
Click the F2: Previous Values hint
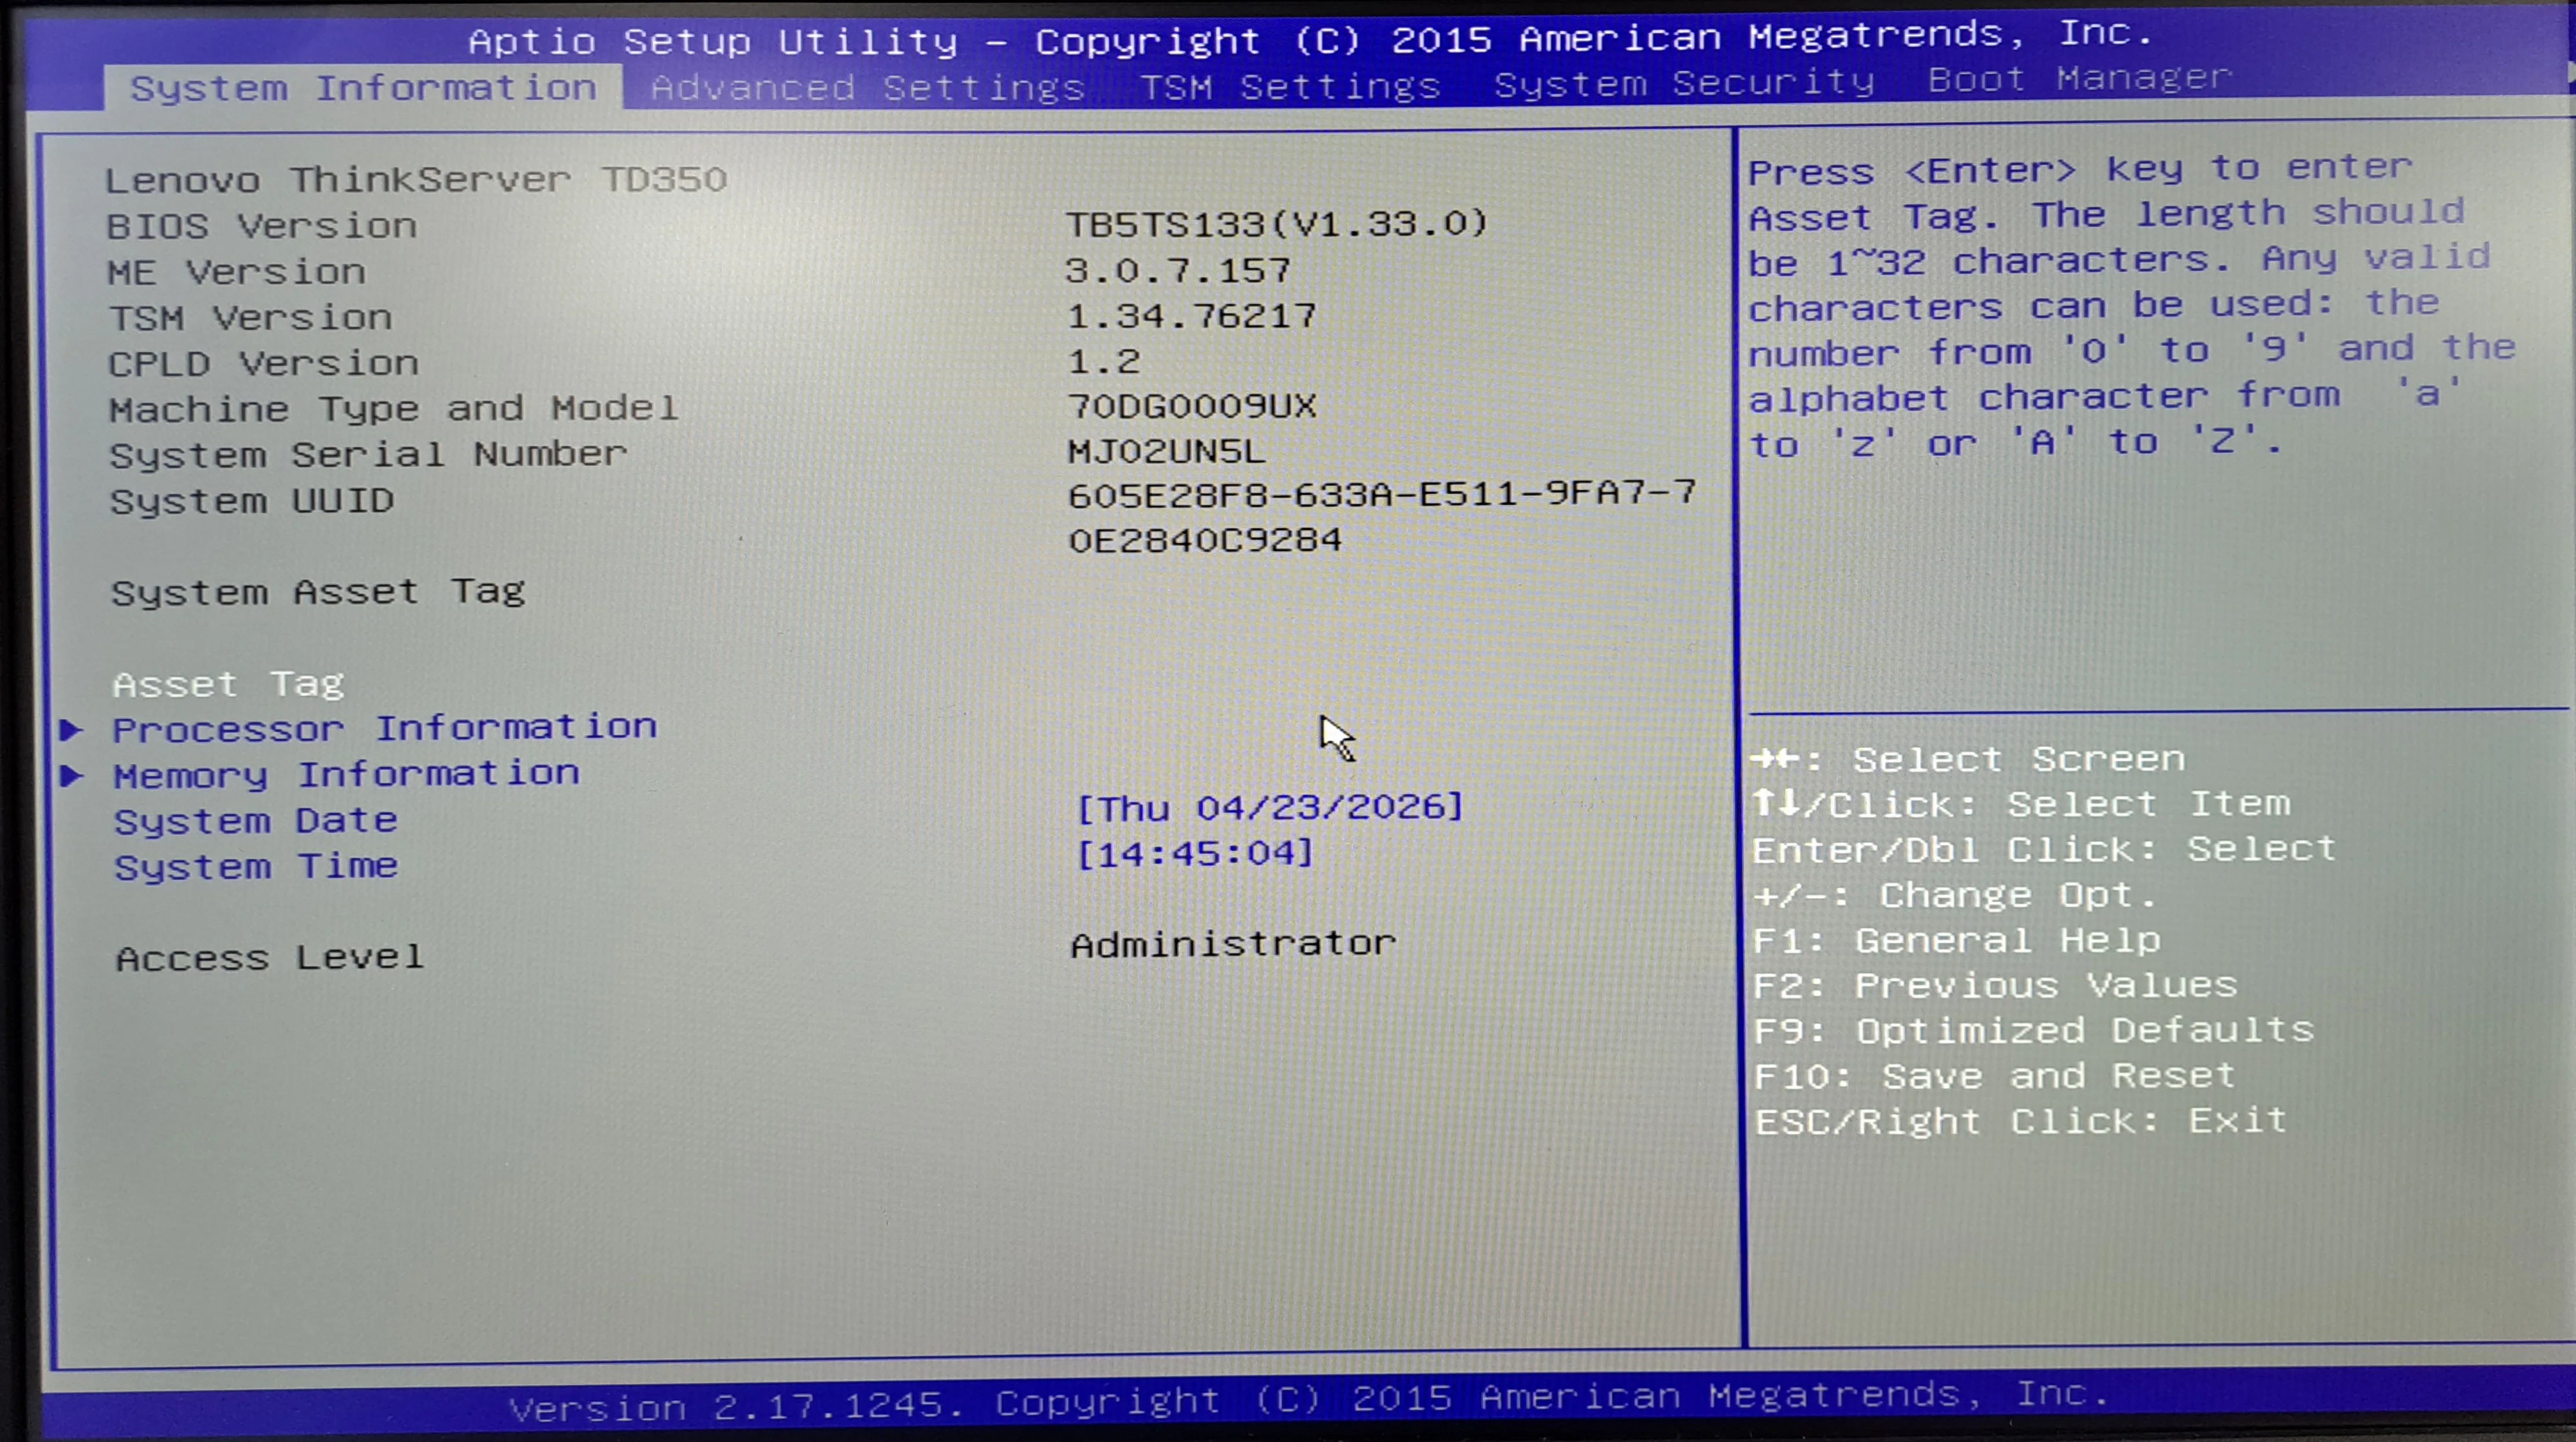(x=1996, y=986)
